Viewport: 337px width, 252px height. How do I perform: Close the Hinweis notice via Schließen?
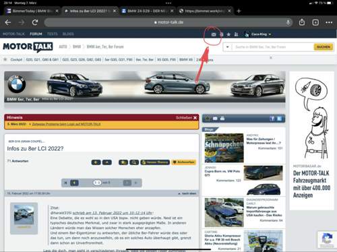[x=186, y=118]
